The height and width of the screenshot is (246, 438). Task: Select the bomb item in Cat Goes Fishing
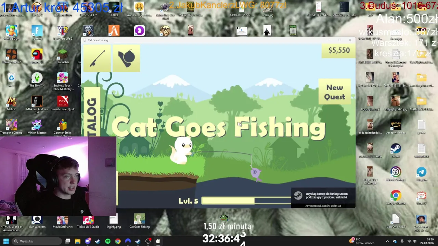click(x=126, y=58)
